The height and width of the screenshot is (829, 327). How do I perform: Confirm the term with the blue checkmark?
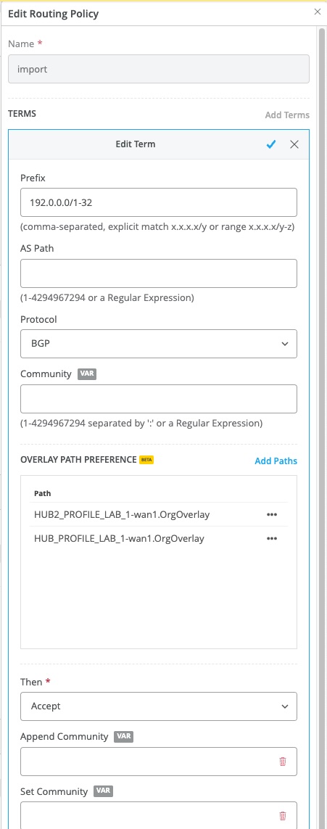pyautogui.click(x=271, y=144)
